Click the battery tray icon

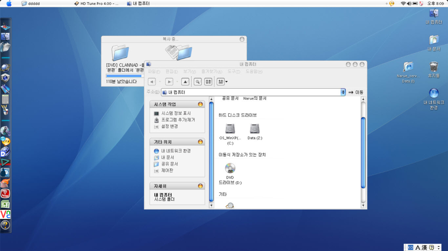click(415, 3)
